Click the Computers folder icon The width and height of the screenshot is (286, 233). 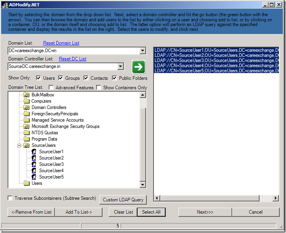27,101
